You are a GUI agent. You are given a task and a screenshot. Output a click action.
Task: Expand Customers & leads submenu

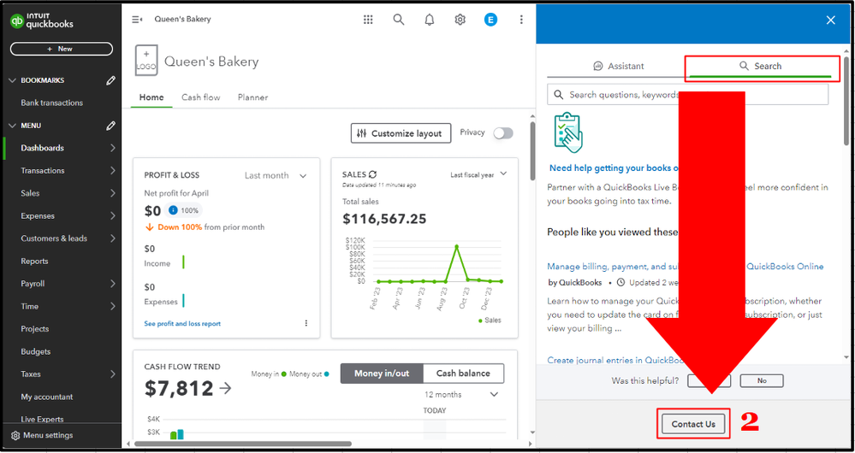[x=112, y=238]
